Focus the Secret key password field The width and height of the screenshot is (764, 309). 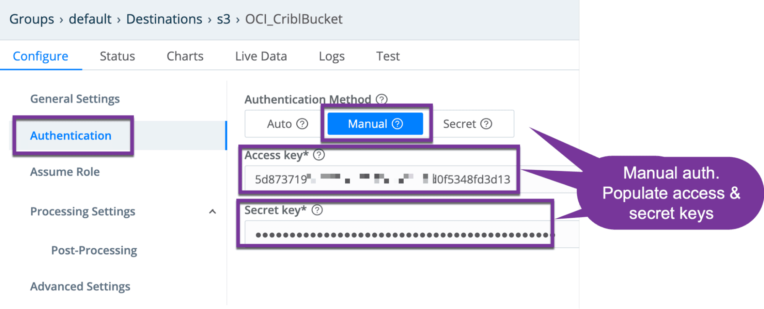401,235
